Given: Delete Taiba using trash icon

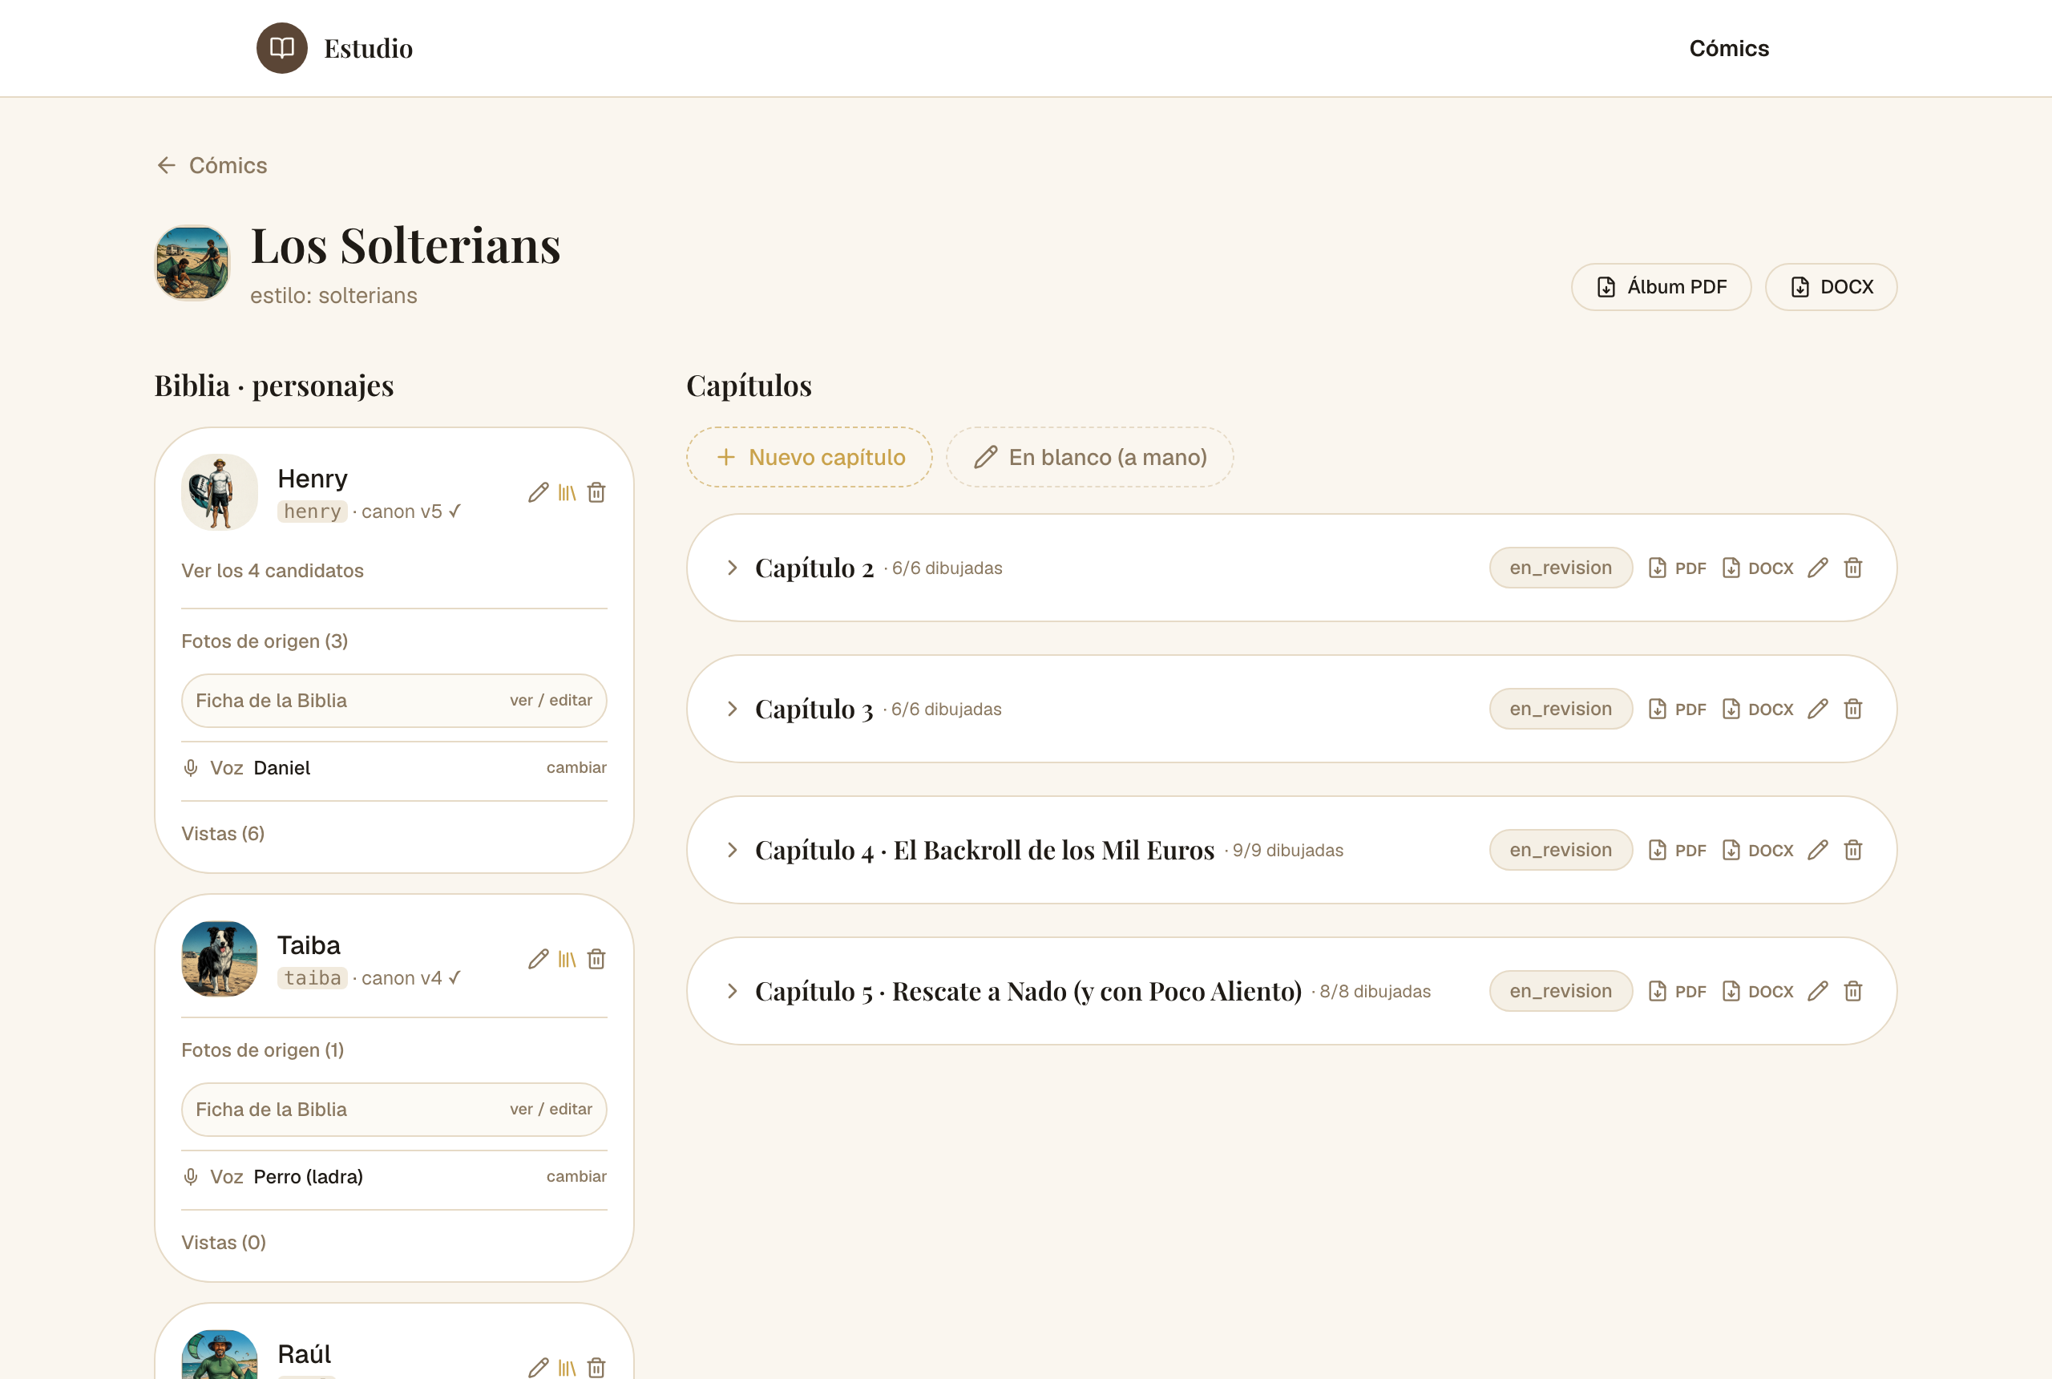Looking at the screenshot, I should pyautogui.click(x=596, y=959).
